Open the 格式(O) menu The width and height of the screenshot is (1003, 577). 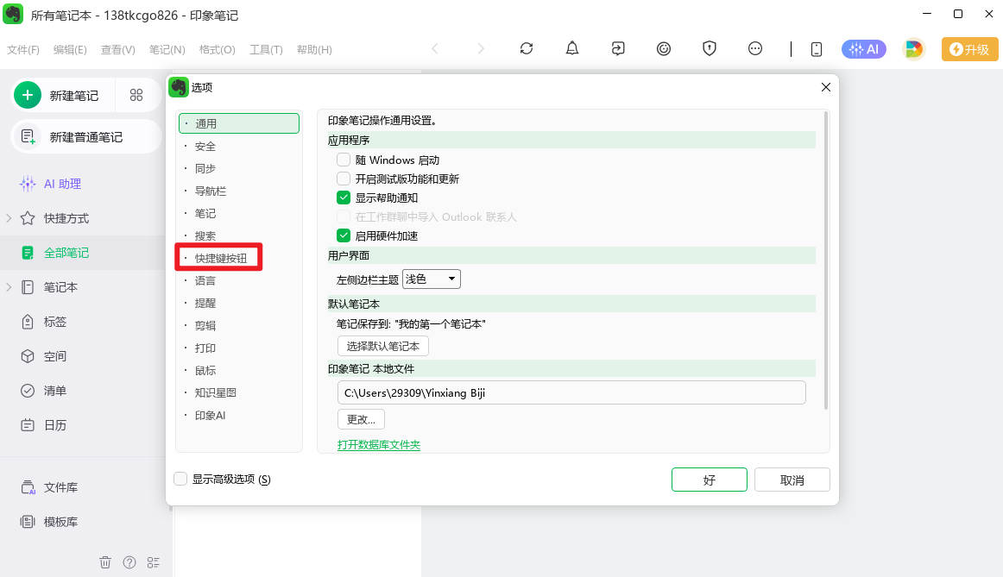coord(217,50)
